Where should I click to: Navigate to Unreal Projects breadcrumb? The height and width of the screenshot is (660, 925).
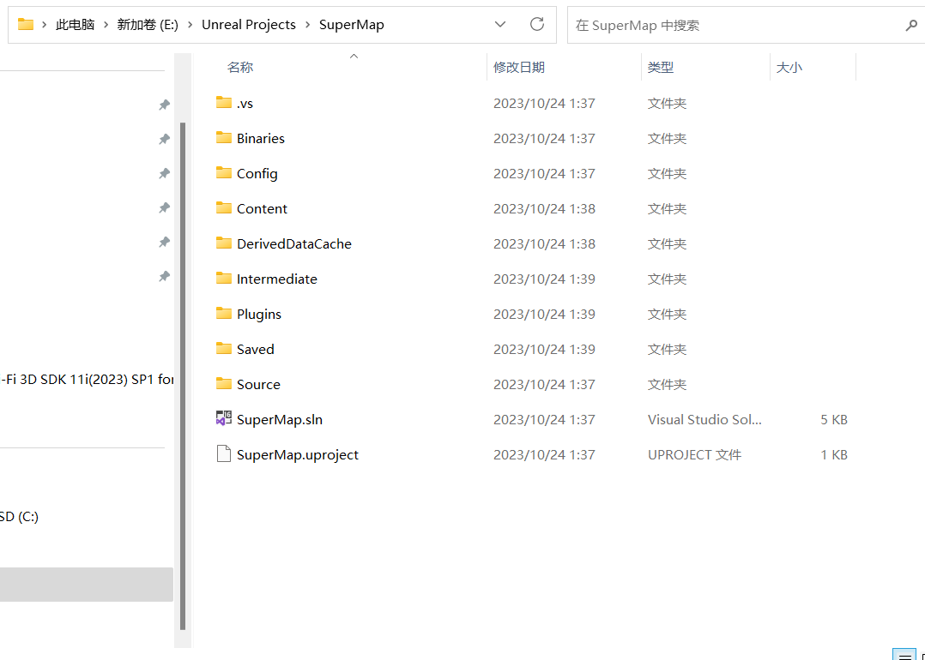pyautogui.click(x=248, y=25)
